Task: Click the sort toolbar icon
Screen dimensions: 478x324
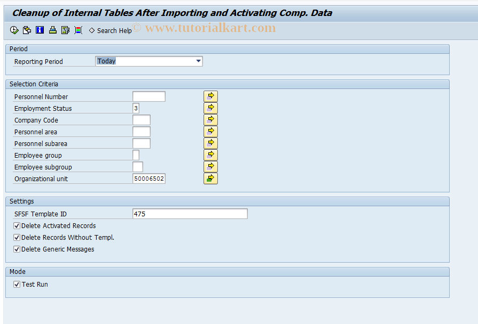Action: pyautogui.click(x=79, y=30)
